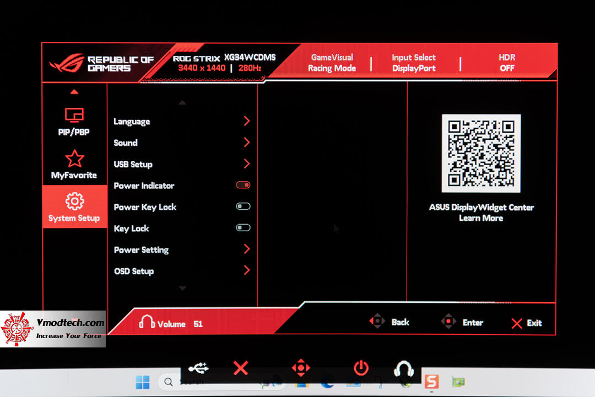
Task: Click the Enter joystick icon
Action: coord(448,321)
